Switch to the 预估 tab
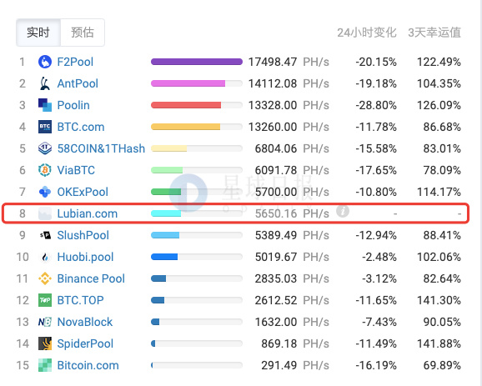This screenshot has height=386, width=482. pyautogui.click(x=83, y=33)
